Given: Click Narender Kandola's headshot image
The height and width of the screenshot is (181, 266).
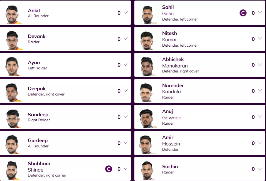Looking at the screenshot, I should 147,92.
